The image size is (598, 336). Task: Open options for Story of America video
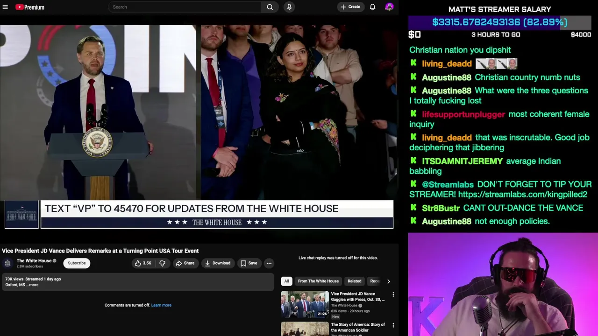point(393,325)
